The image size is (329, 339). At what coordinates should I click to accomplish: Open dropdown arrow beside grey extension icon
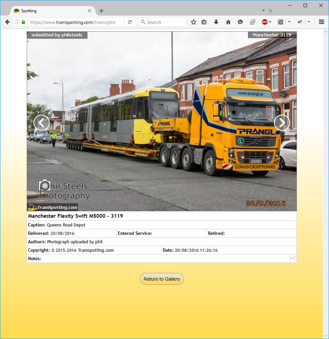pos(309,22)
